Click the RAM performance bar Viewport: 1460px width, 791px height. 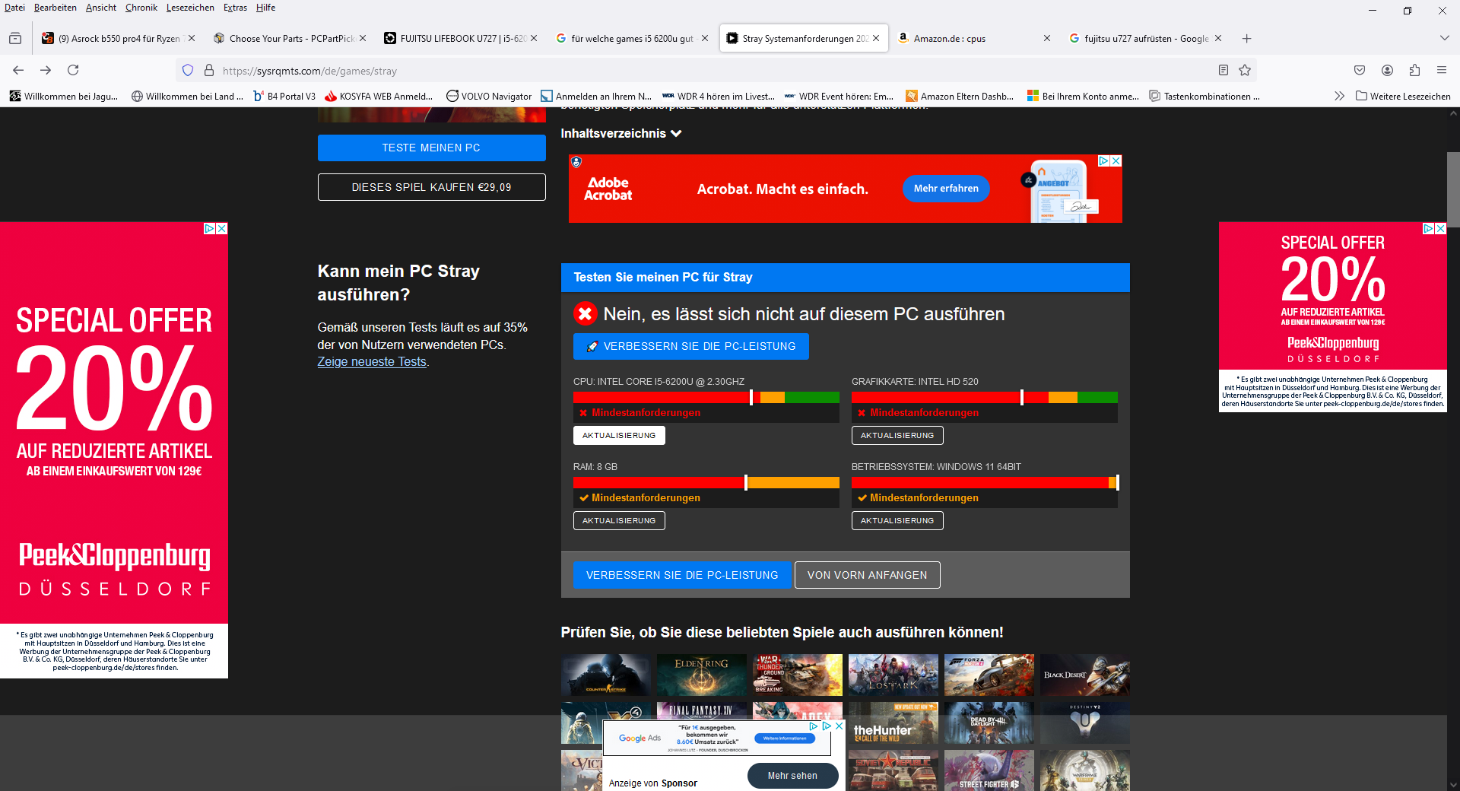tap(706, 482)
